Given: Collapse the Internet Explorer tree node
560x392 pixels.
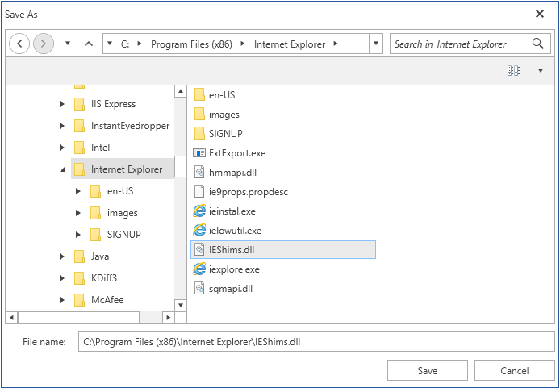Looking at the screenshot, I should (62, 169).
